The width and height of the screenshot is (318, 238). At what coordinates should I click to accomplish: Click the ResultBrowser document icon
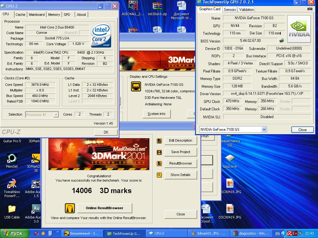pyautogui.click(x=159, y=164)
